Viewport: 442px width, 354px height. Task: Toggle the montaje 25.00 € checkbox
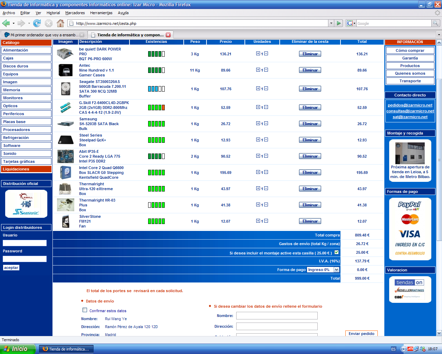[x=336, y=252]
